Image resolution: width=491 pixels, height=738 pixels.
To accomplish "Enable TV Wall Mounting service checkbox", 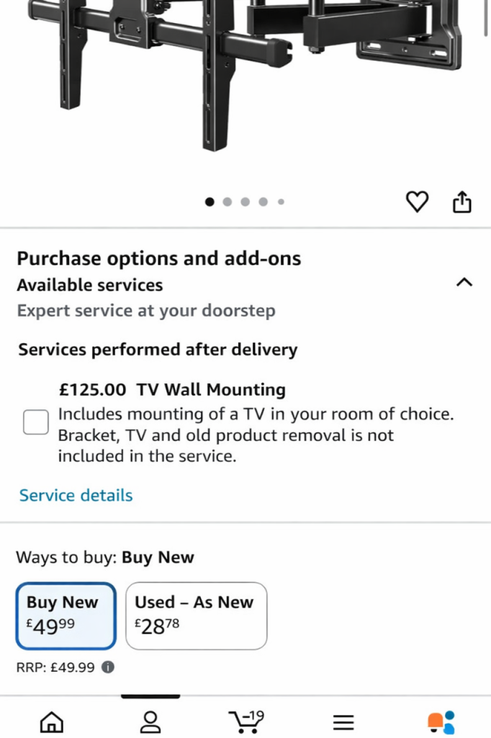I will click(x=35, y=422).
